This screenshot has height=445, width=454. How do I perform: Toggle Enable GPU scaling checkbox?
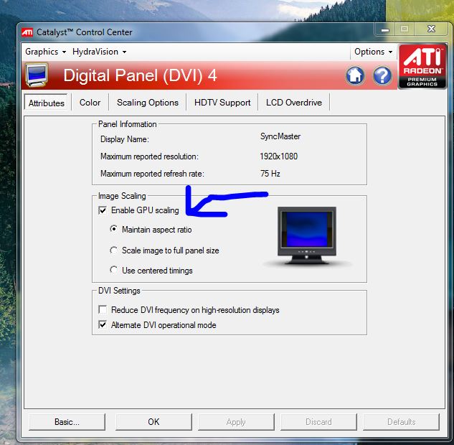pos(103,210)
